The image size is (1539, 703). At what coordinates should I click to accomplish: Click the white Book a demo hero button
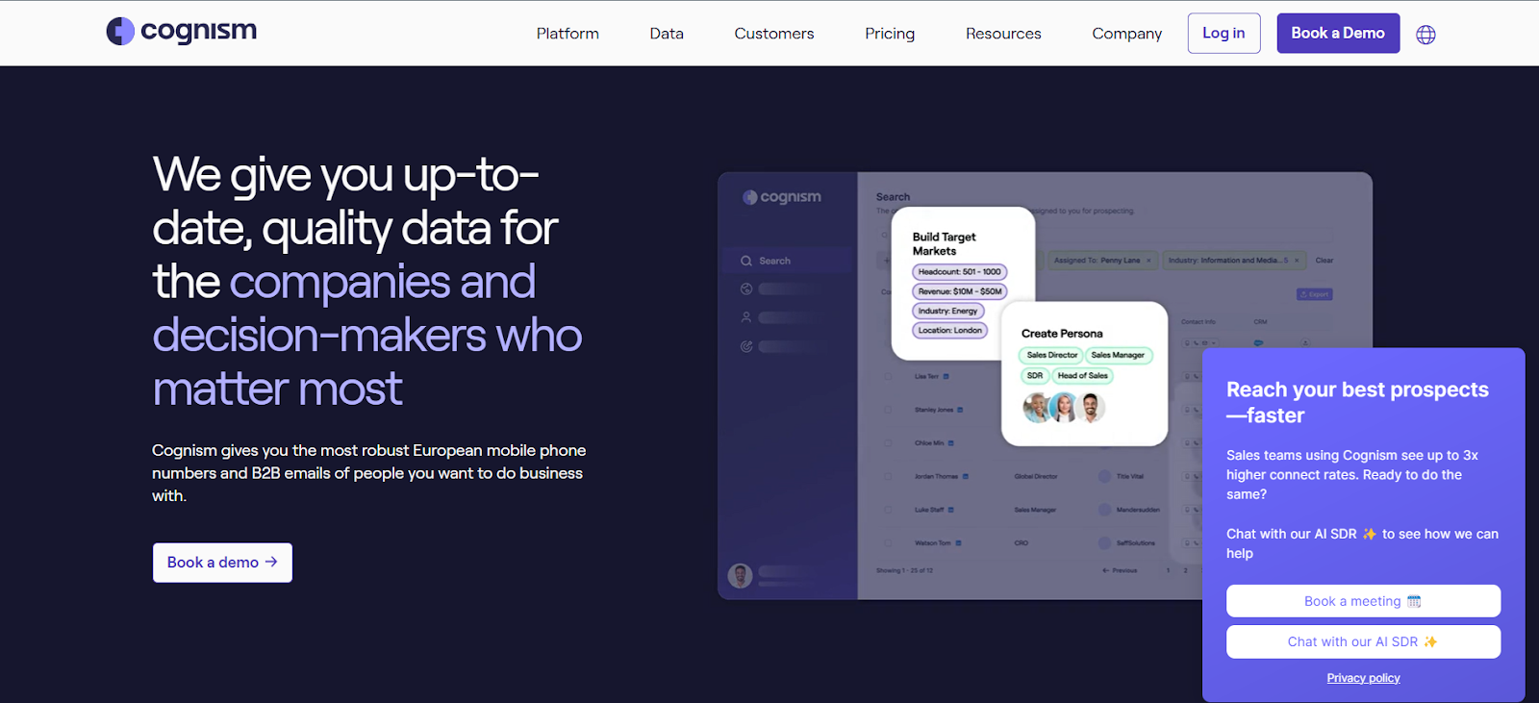[222, 563]
